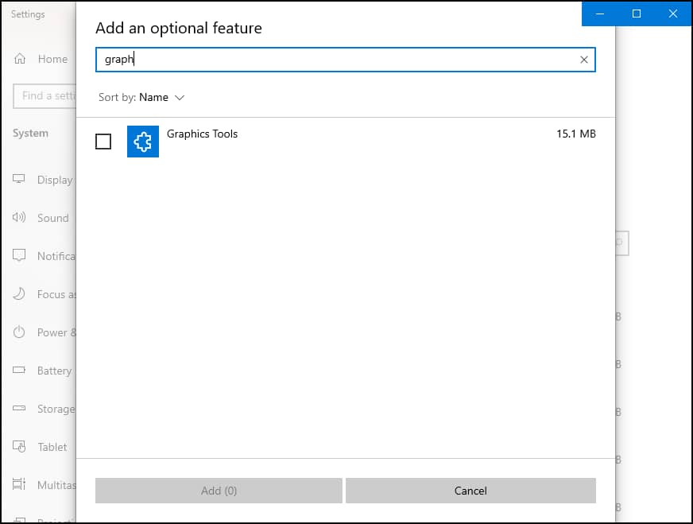The width and height of the screenshot is (693, 524).
Task: Close the Settings window
Action: coord(673,14)
